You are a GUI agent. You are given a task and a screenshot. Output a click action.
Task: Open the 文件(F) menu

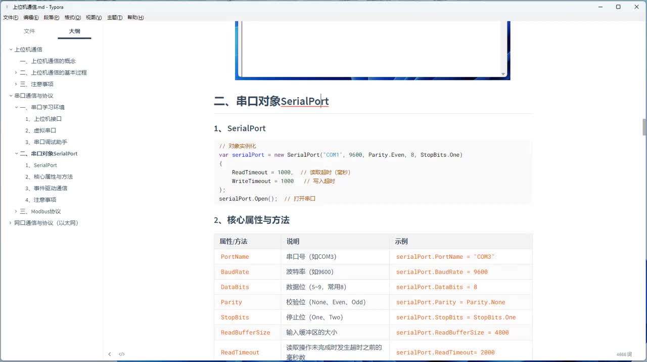[x=11, y=18]
